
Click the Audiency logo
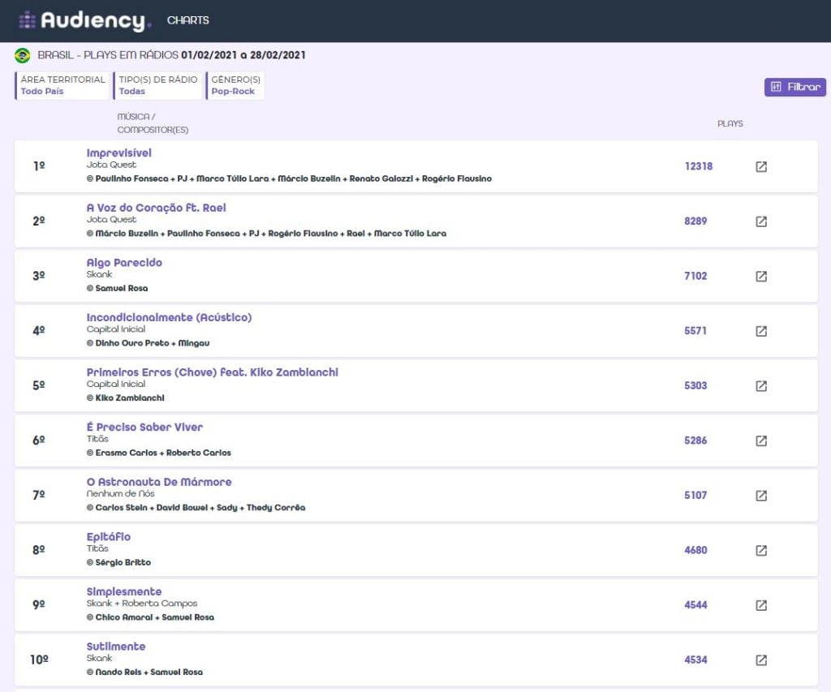click(x=85, y=20)
